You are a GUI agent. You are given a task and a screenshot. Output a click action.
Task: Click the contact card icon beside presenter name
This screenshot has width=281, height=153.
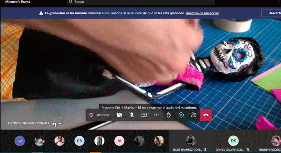[x=55, y=124]
